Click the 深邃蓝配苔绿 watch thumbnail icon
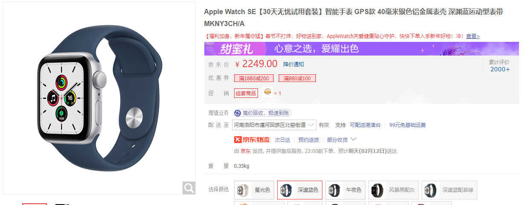This screenshot has width=522, height=205. coord(431,190)
